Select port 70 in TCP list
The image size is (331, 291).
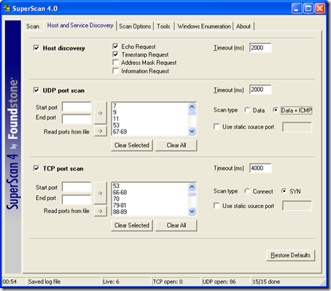(150, 199)
